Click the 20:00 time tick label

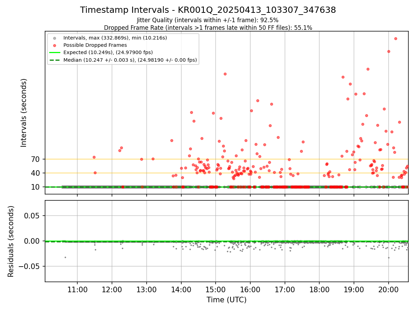point(389,289)
